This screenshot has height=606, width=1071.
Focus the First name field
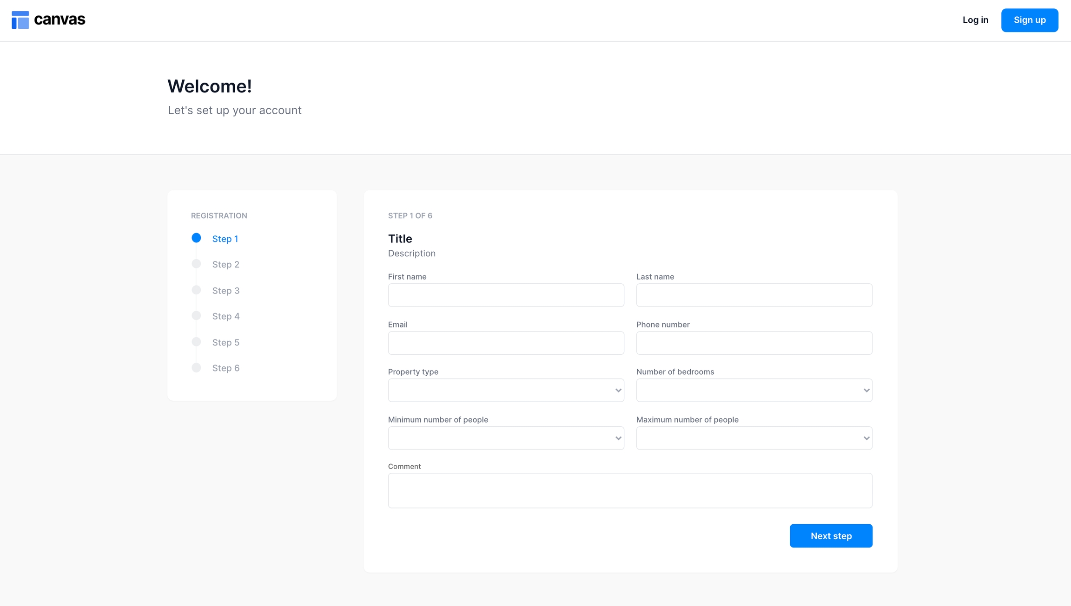(x=506, y=295)
